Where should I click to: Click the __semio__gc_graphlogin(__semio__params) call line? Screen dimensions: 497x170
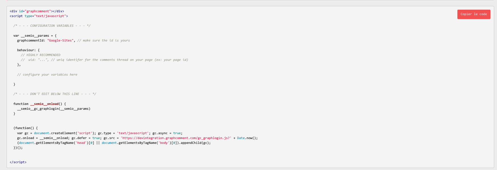pyautogui.click(x=54, y=109)
